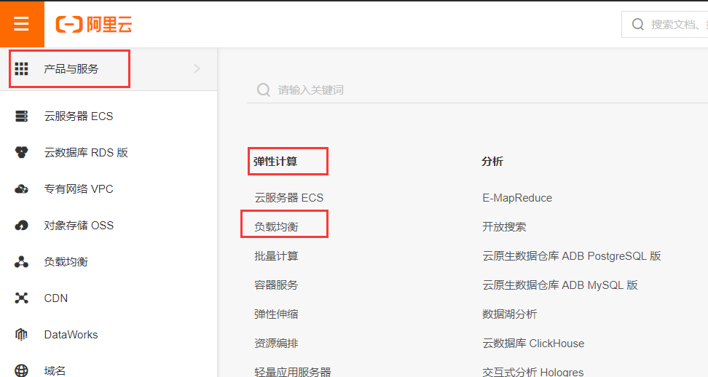Expand the 产品与服务 chevron arrow
Viewport: 708px width, 377px height.
click(x=197, y=68)
